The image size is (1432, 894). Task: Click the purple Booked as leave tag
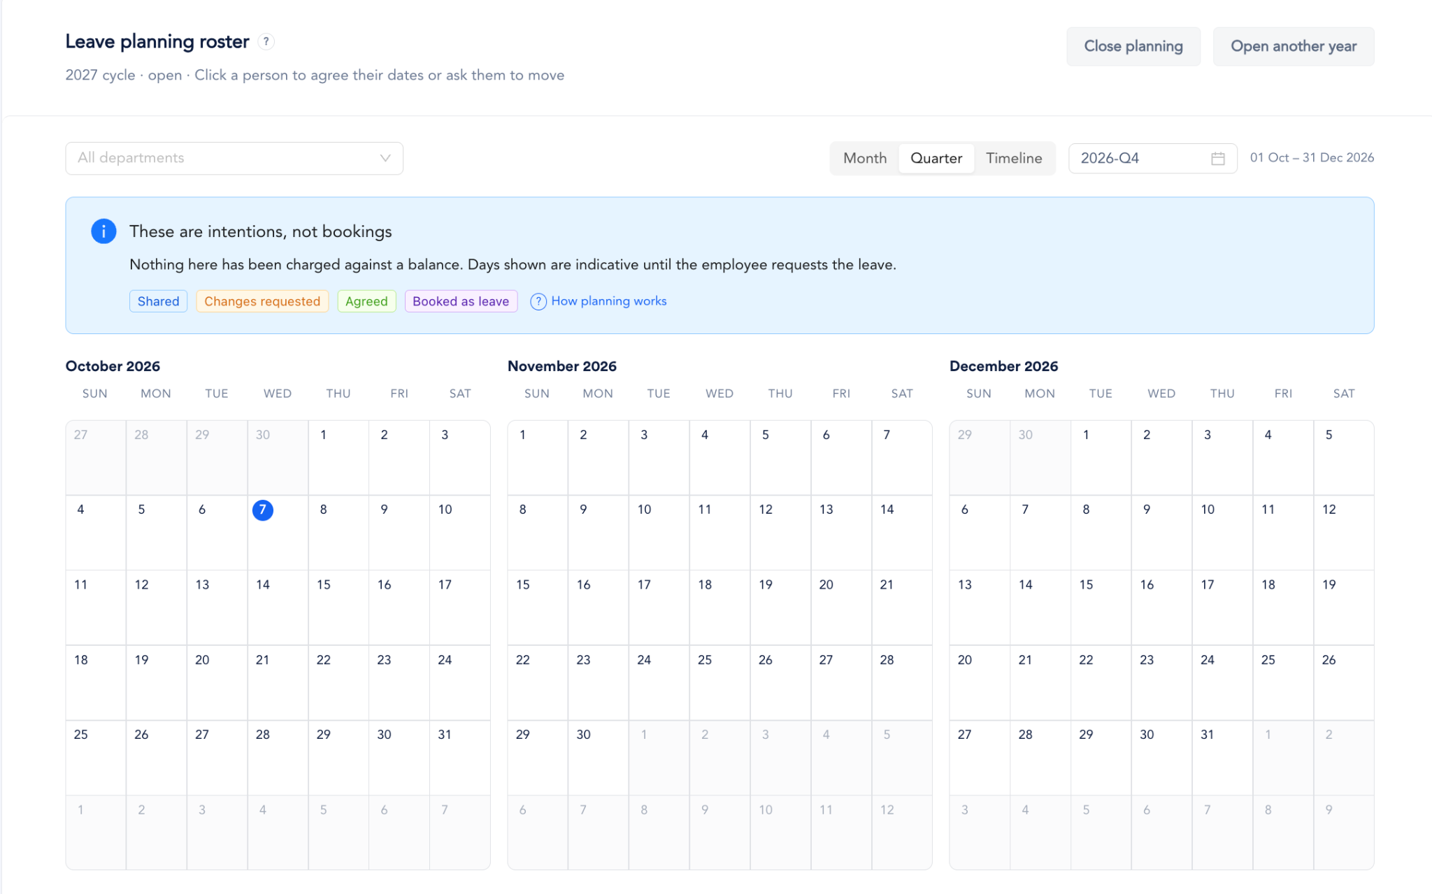[461, 301]
